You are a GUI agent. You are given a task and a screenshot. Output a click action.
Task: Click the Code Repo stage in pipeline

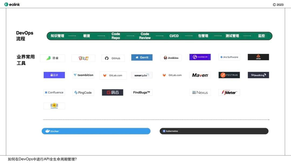click(x=115, y=36)
